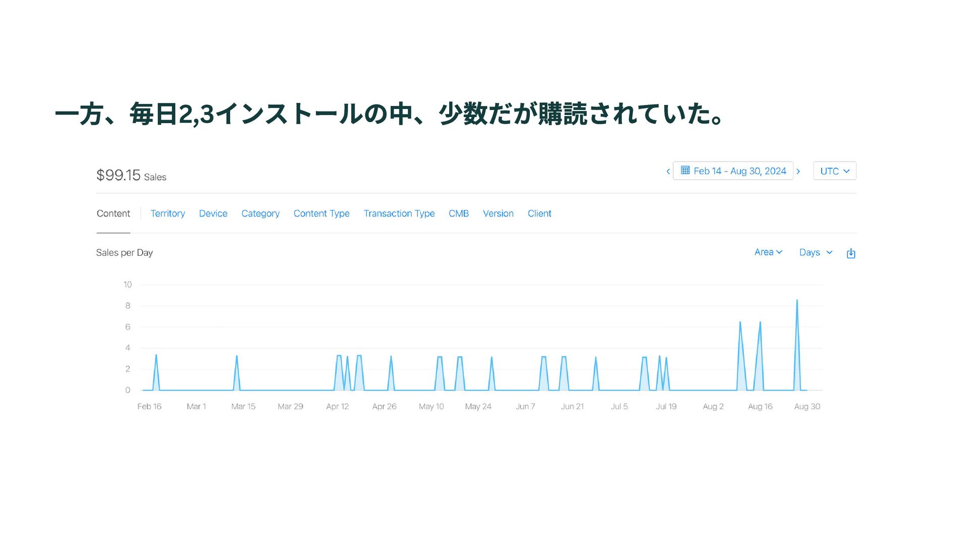Open the Area chart type dropdown
The image size is (969, 545).
point(768,252)
